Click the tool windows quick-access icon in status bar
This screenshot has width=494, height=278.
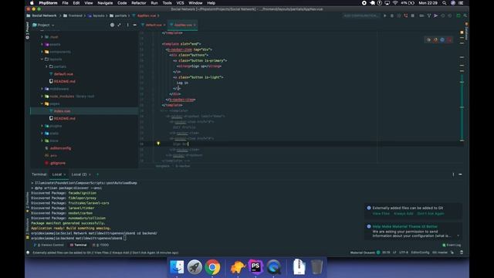tap(28, 253)
